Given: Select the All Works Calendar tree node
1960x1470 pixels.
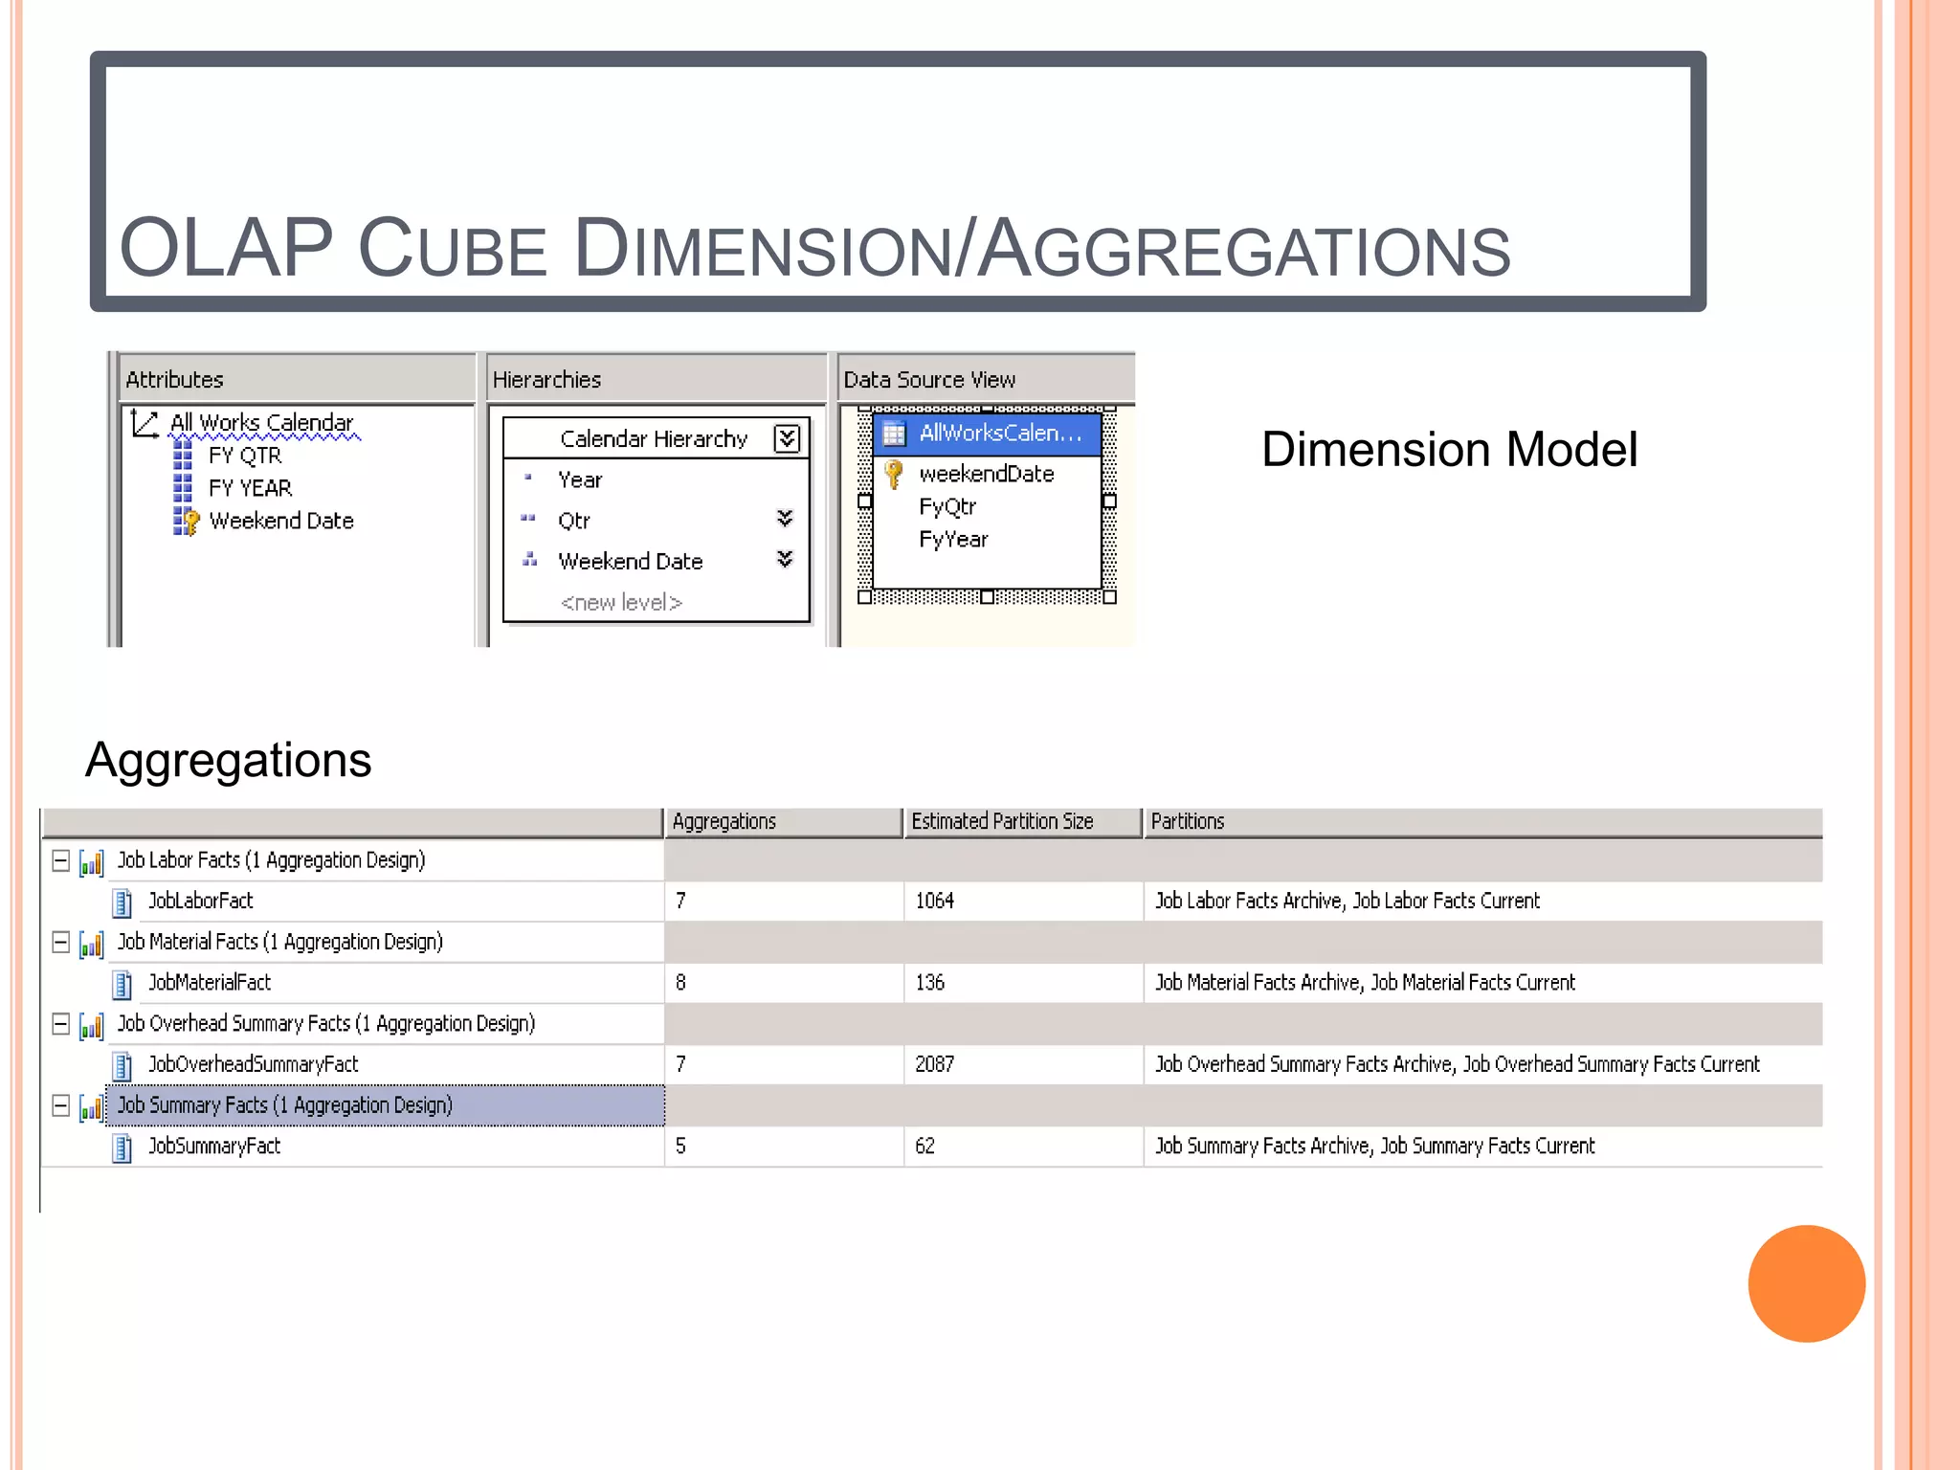Looking at the screenshot, I should [x=261, y=423].
